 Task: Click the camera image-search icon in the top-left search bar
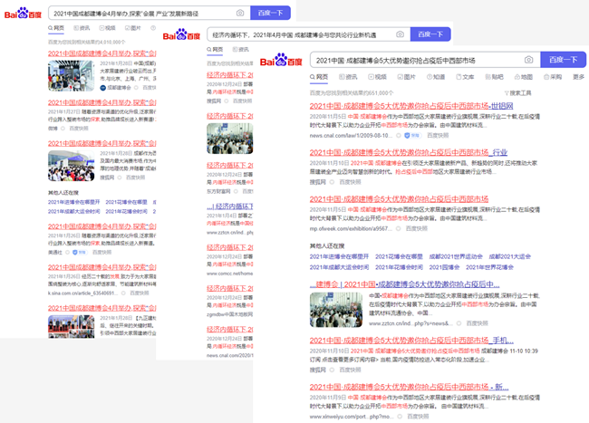click(240, 14)
